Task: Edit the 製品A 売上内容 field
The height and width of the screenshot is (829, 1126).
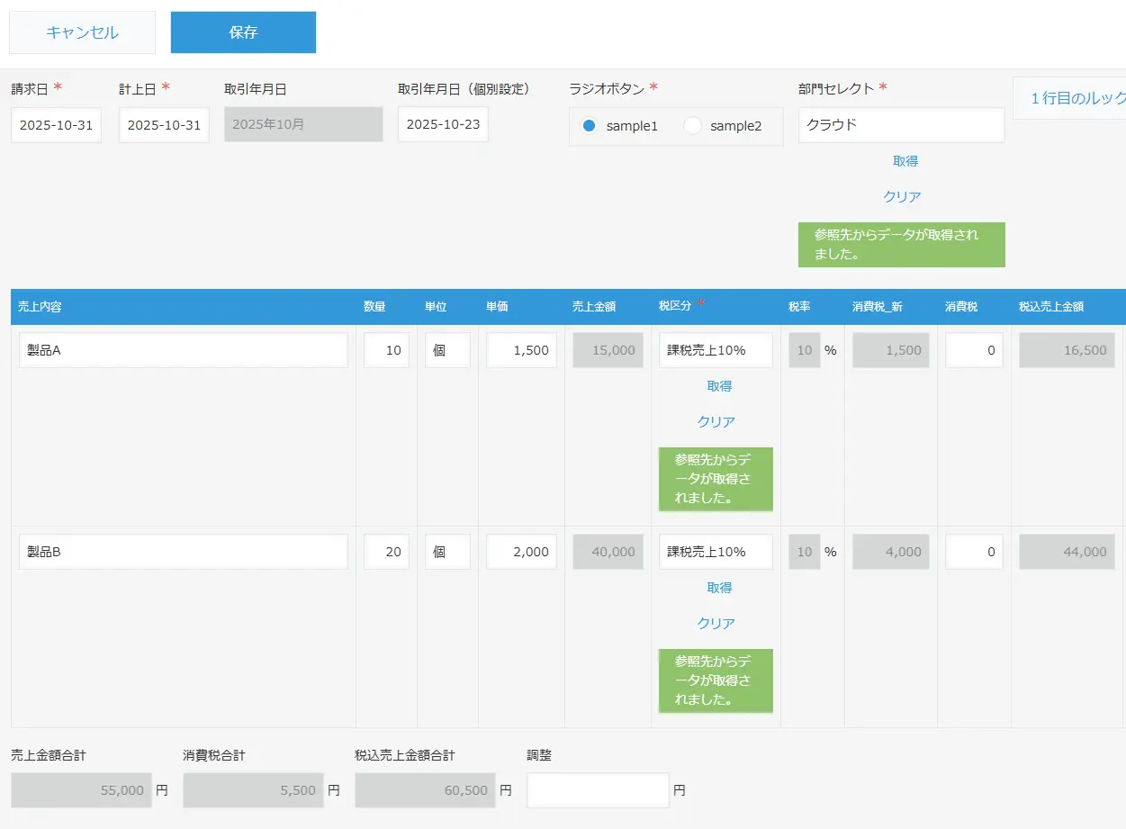Action: click(184, 350)
